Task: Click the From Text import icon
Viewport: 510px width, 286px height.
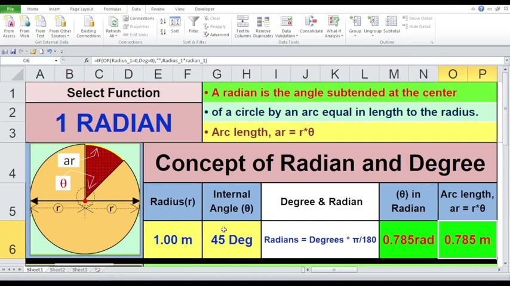Action: 41,27
